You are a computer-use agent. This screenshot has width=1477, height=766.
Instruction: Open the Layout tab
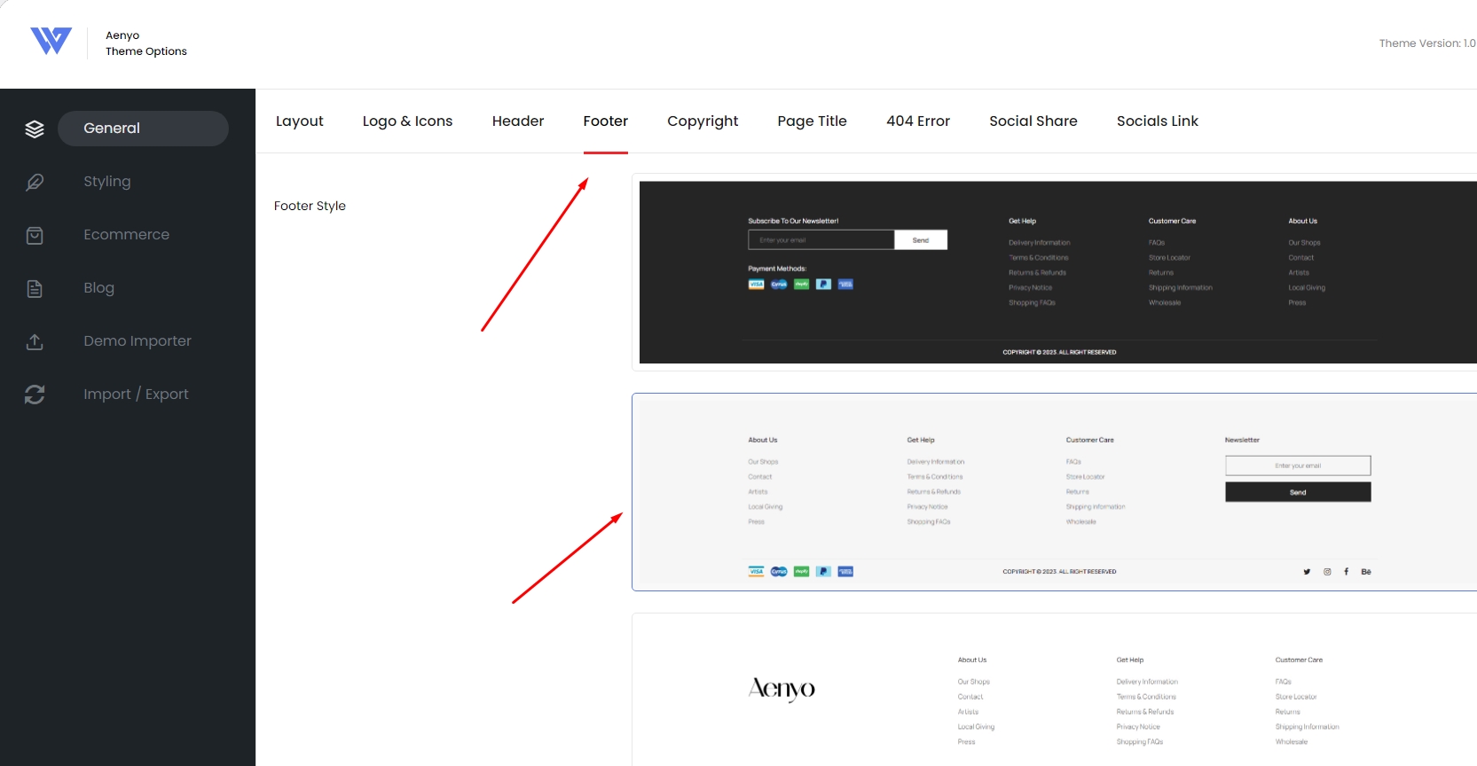pyautogui.click(x=299, y=121)
